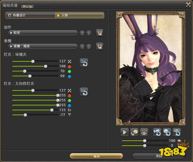Click the ambient red slider at 188
Image resolution: width=193 pixels, height=162 pixels.
point(46,66)
